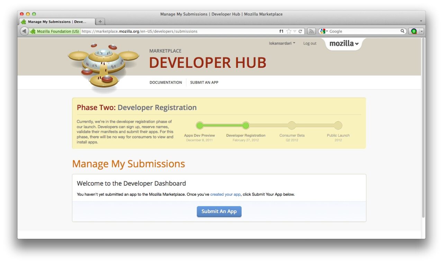Select the SUBMIT AN APP menu item
The image size is (443, 263).
204,82
